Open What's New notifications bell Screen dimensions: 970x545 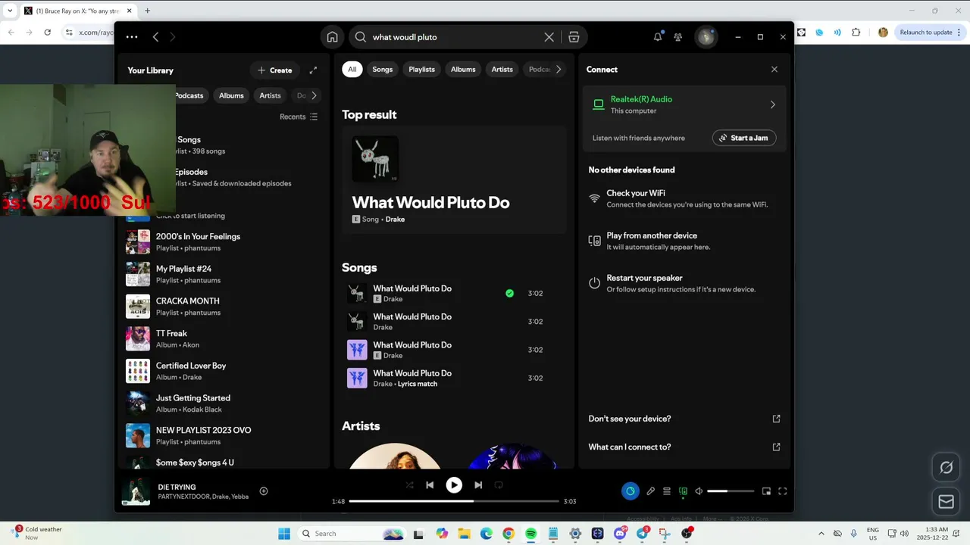658,37
